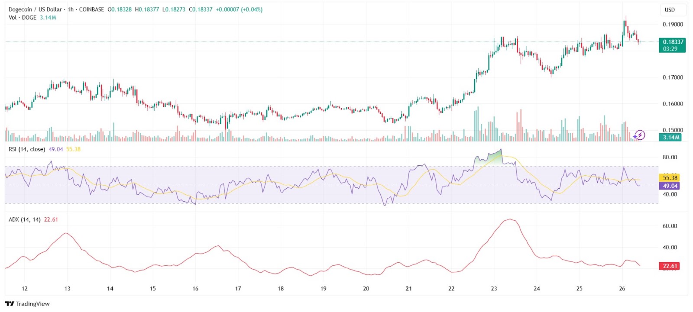Click the 60.00 level on ADX scale
The height and width of the screenshot is (312, 693).
coord(670,226)
